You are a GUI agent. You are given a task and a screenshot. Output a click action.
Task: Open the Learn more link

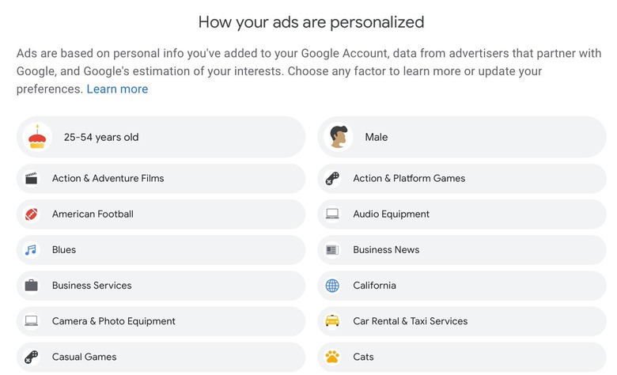(117, 89)
